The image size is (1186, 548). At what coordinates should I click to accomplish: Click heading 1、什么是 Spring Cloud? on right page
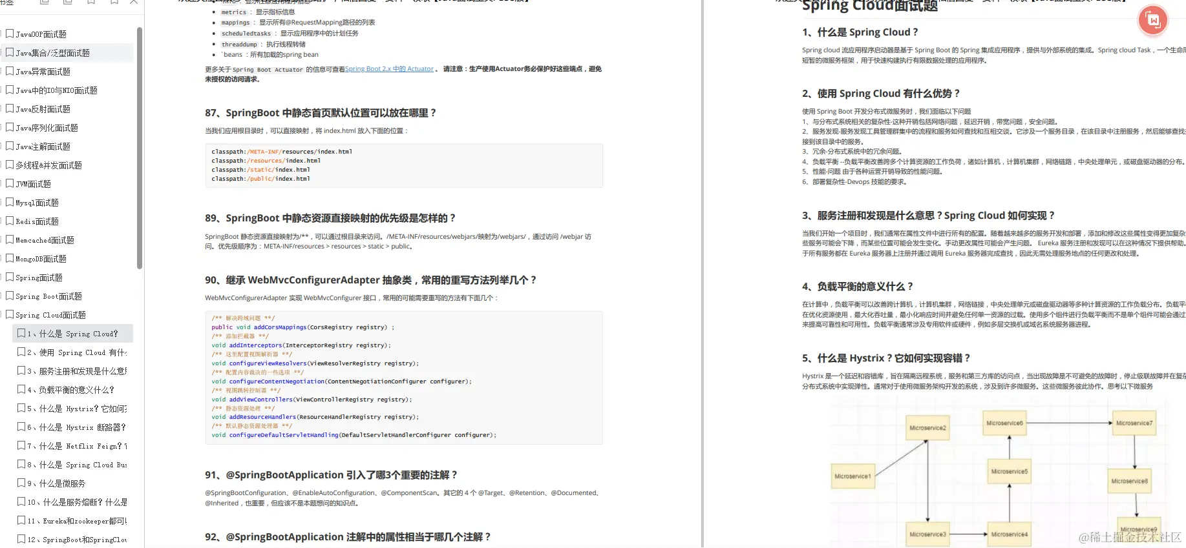click(860, 32)
